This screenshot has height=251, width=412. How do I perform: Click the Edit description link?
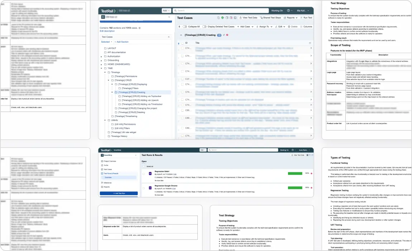point(107,31)
